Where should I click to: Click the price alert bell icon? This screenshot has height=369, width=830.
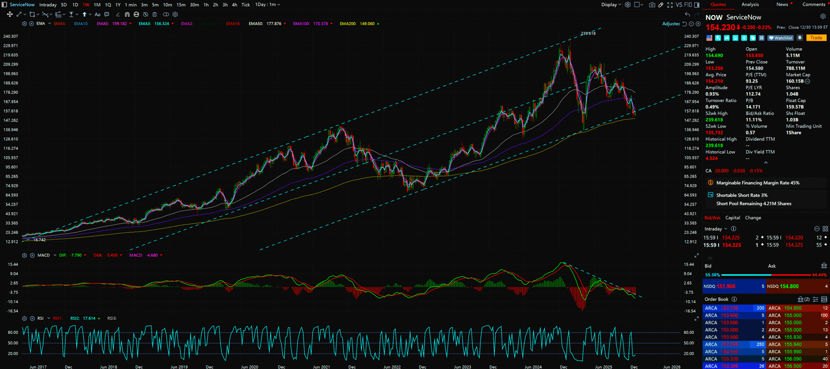coord(800,38)
